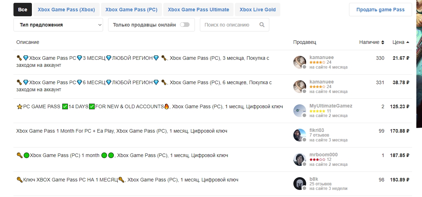Viewport: 422px width, 197px height.
Task: Open mrboom000 seller name
Action: (x=323, y=155)
